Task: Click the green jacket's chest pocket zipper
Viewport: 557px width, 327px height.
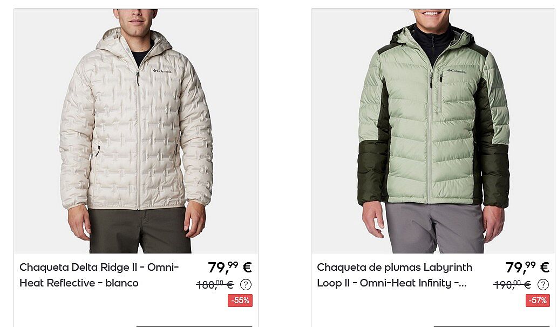Action: point(440,89)
